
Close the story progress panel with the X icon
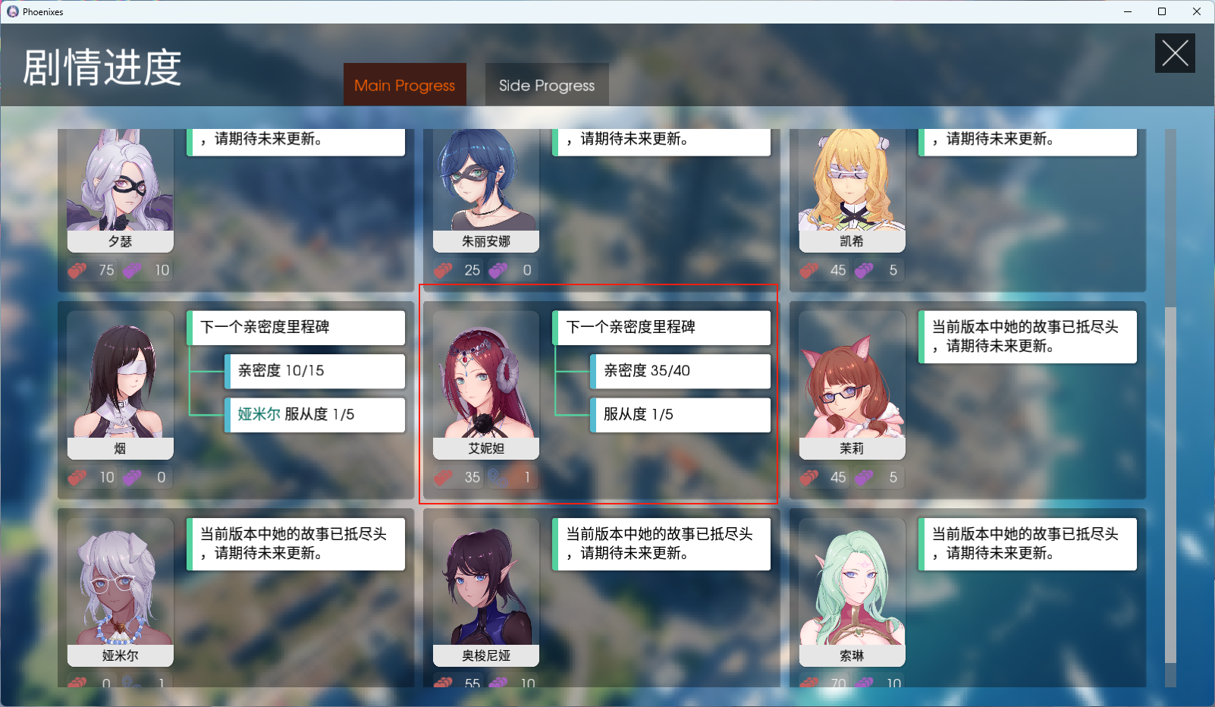click(x=1175, y=53)
